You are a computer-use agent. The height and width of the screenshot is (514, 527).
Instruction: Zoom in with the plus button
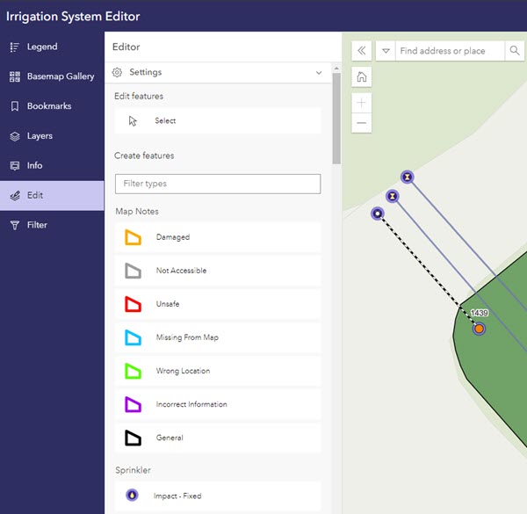(362, 103)
